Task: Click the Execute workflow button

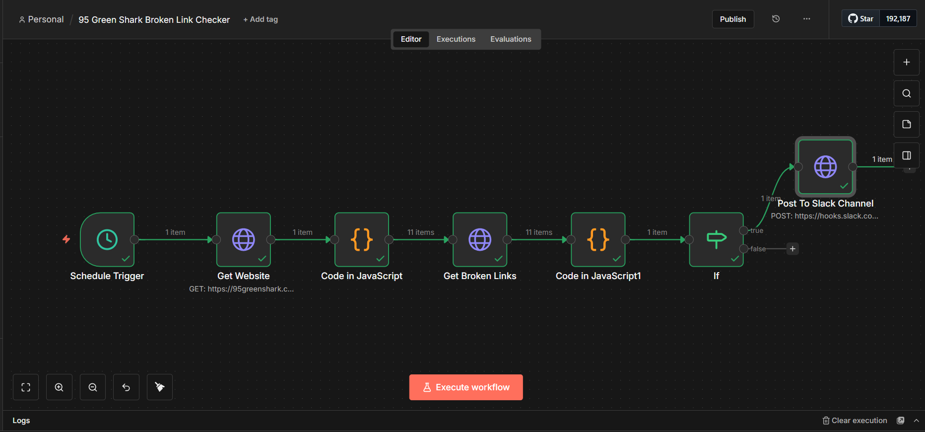Action: point(466,387)
